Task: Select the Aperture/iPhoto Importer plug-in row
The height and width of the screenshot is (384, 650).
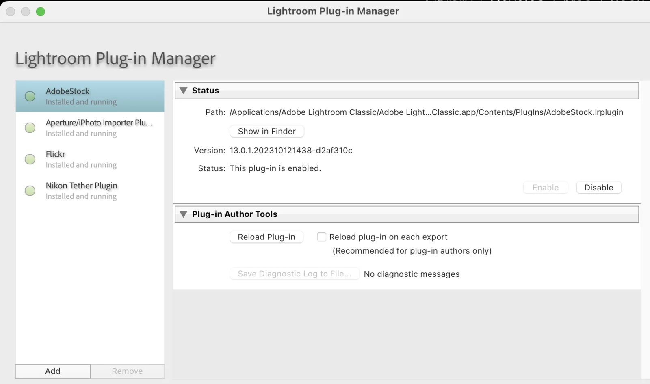Action: coord(90,128)
